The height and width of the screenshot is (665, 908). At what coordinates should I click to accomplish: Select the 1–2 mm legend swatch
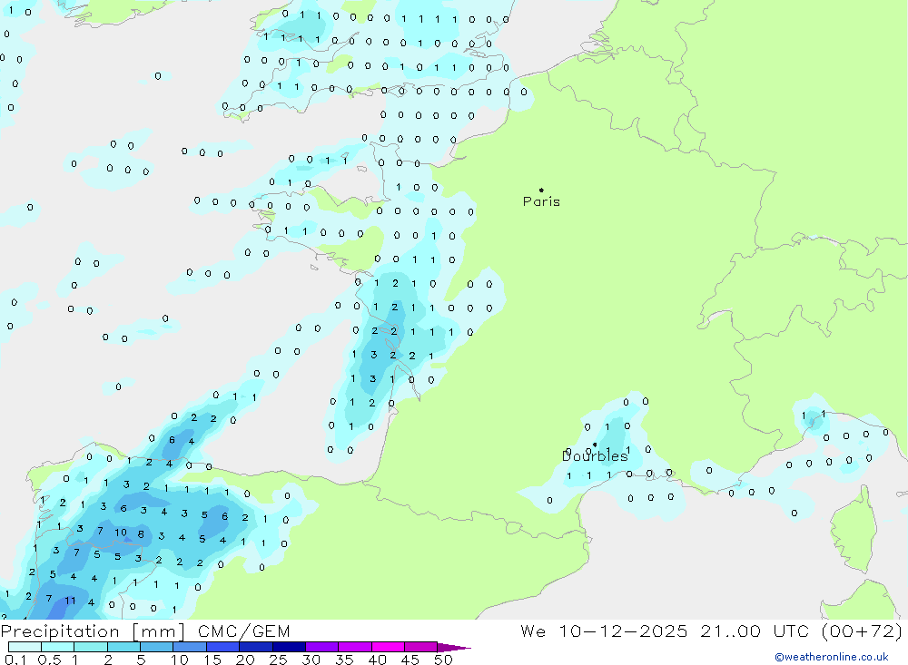pos(90,647)
